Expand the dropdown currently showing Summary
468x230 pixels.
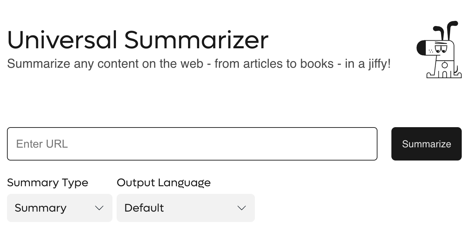pyautogui.click(x=60, y=208)
